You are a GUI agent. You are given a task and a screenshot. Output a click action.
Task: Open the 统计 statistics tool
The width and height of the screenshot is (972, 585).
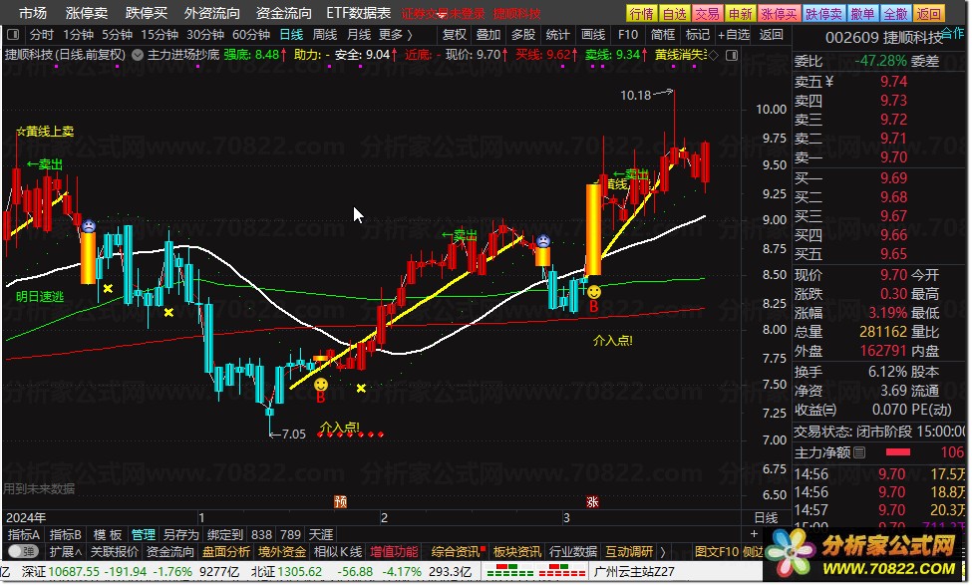pos(558,35)
